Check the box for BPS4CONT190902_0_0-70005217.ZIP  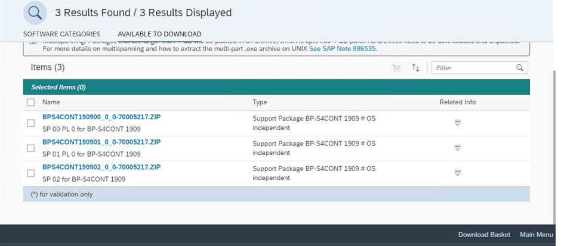click(x=31, y=173)
